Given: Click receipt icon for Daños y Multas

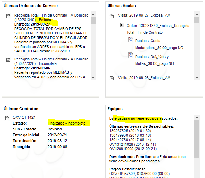Looking at the screenshot, I should [130, 55].
